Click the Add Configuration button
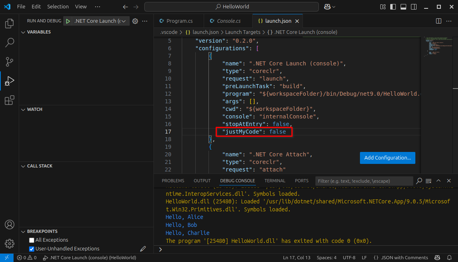The width and height of the screenshot is (458, 262). [x=387, y=158]
